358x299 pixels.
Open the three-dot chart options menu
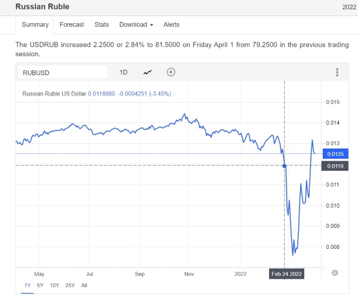pos(337,72)
